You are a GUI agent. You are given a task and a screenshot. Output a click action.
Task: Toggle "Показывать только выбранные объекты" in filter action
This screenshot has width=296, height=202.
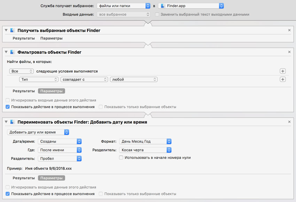point(101,107)
